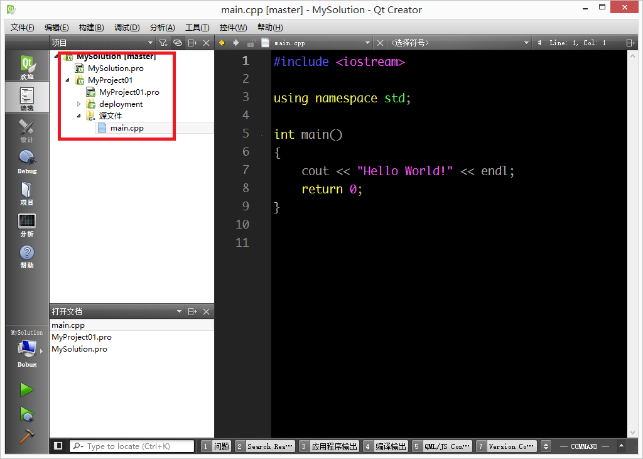Open the Help (帮助) mode
The image size is (643, 459).
click(x=27, y=256)
